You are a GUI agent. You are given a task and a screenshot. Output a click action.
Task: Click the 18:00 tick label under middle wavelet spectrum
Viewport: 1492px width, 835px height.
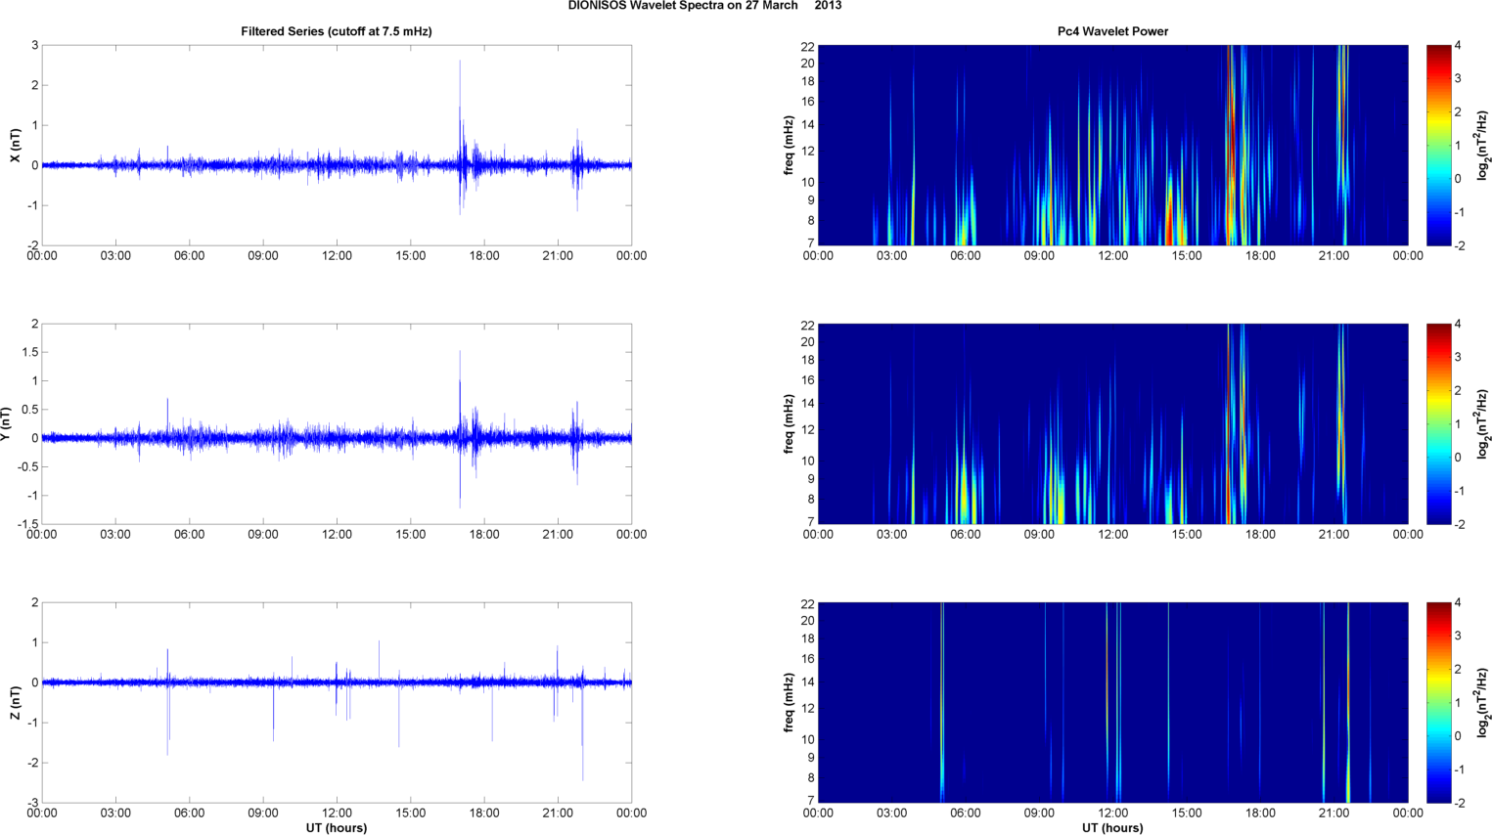(1260, 535)
